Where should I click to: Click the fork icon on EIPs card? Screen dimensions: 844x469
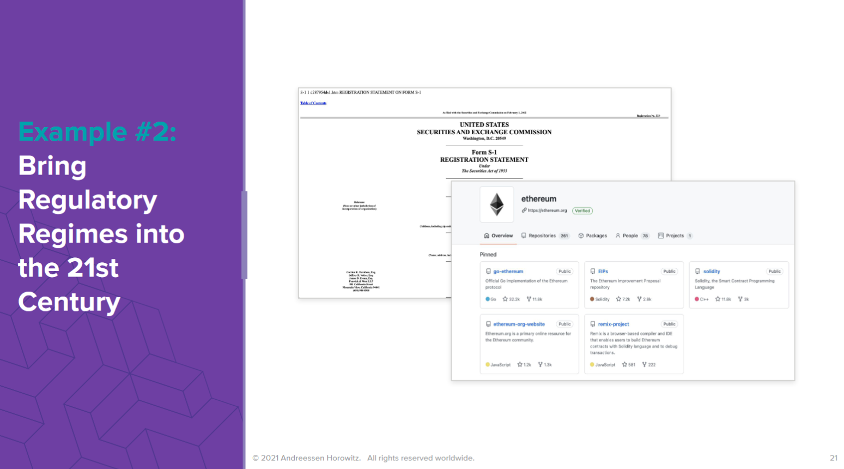click(639, 299)
